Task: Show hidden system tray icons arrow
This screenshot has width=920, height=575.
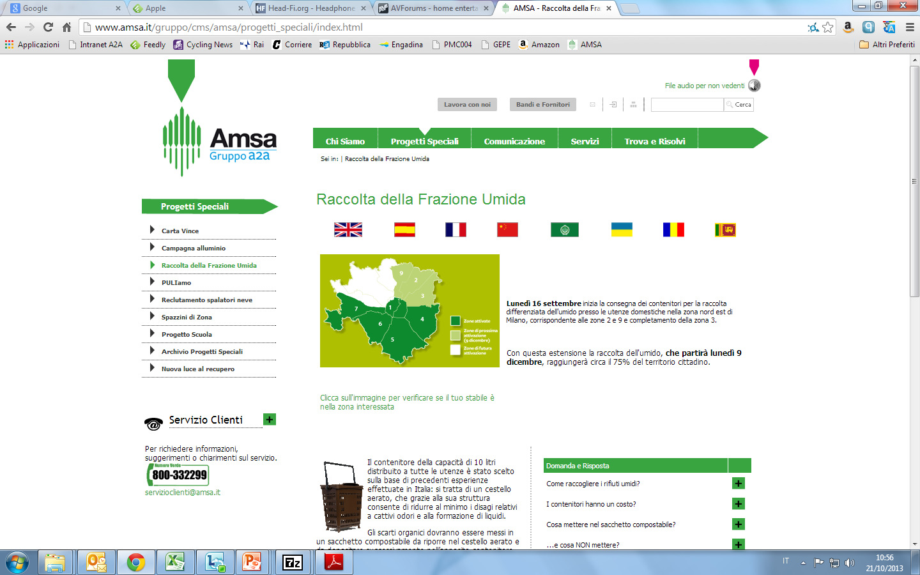Action: tap(803, 563)
